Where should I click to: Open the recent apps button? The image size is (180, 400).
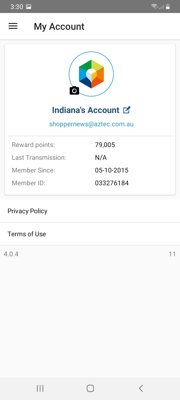click(x=40, y=388)
